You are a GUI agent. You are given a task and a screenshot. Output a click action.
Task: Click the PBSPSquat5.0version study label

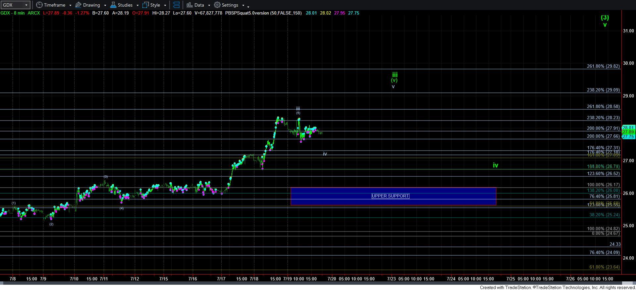[x=263, y=13]
